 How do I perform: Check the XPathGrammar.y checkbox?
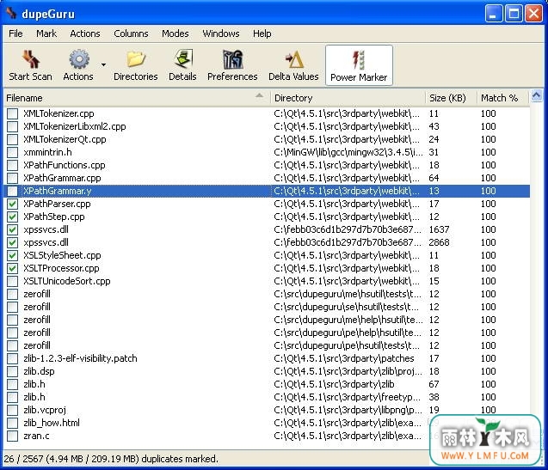[13, 191]
